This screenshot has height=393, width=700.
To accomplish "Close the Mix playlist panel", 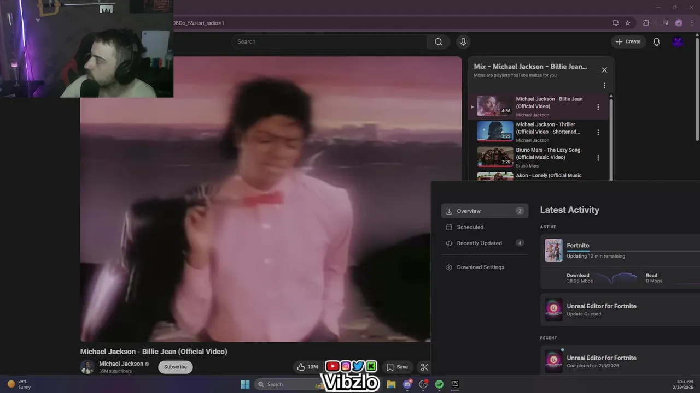I will click(x=604, y=70).
